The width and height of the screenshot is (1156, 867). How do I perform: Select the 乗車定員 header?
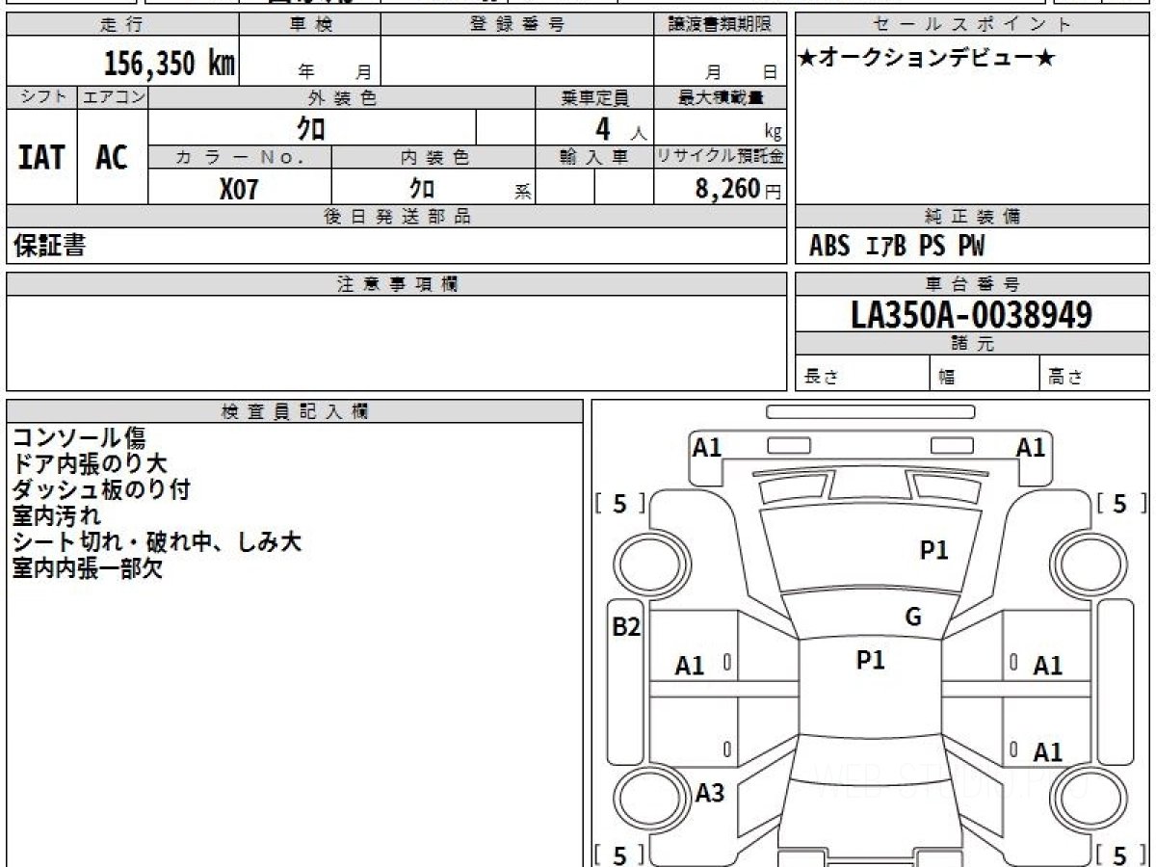point(594,97)
